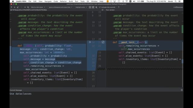Open the Run menu
The image size is (193, 108).
pyautogui.click(x=76, y=1)
